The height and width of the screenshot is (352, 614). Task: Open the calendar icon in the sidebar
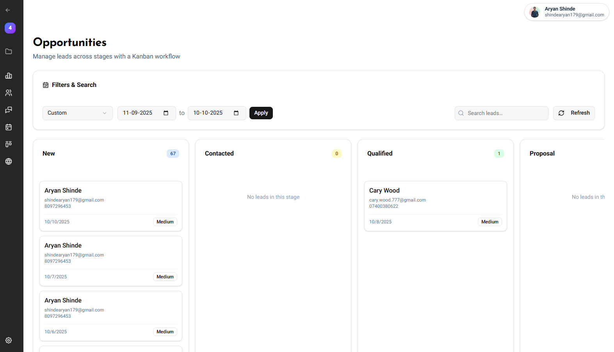[9, 127]
